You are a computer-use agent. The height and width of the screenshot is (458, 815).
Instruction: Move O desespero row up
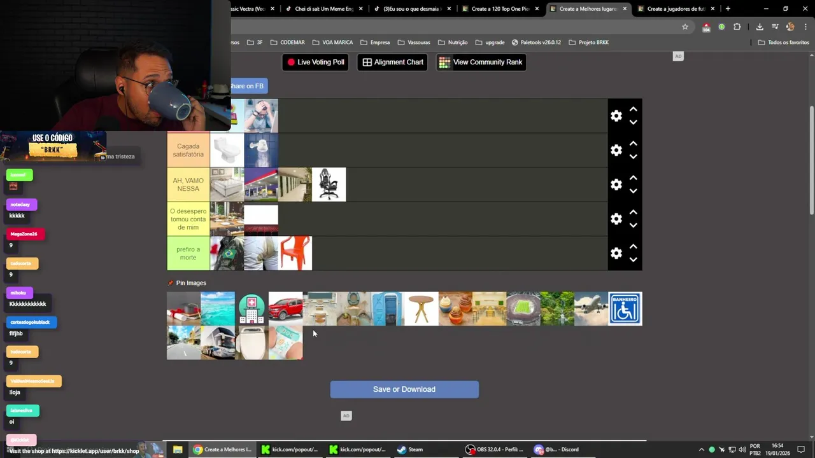tap(633, 212)
